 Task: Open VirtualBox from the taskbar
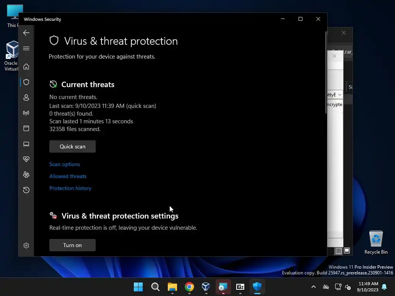[x=206, y=287]
